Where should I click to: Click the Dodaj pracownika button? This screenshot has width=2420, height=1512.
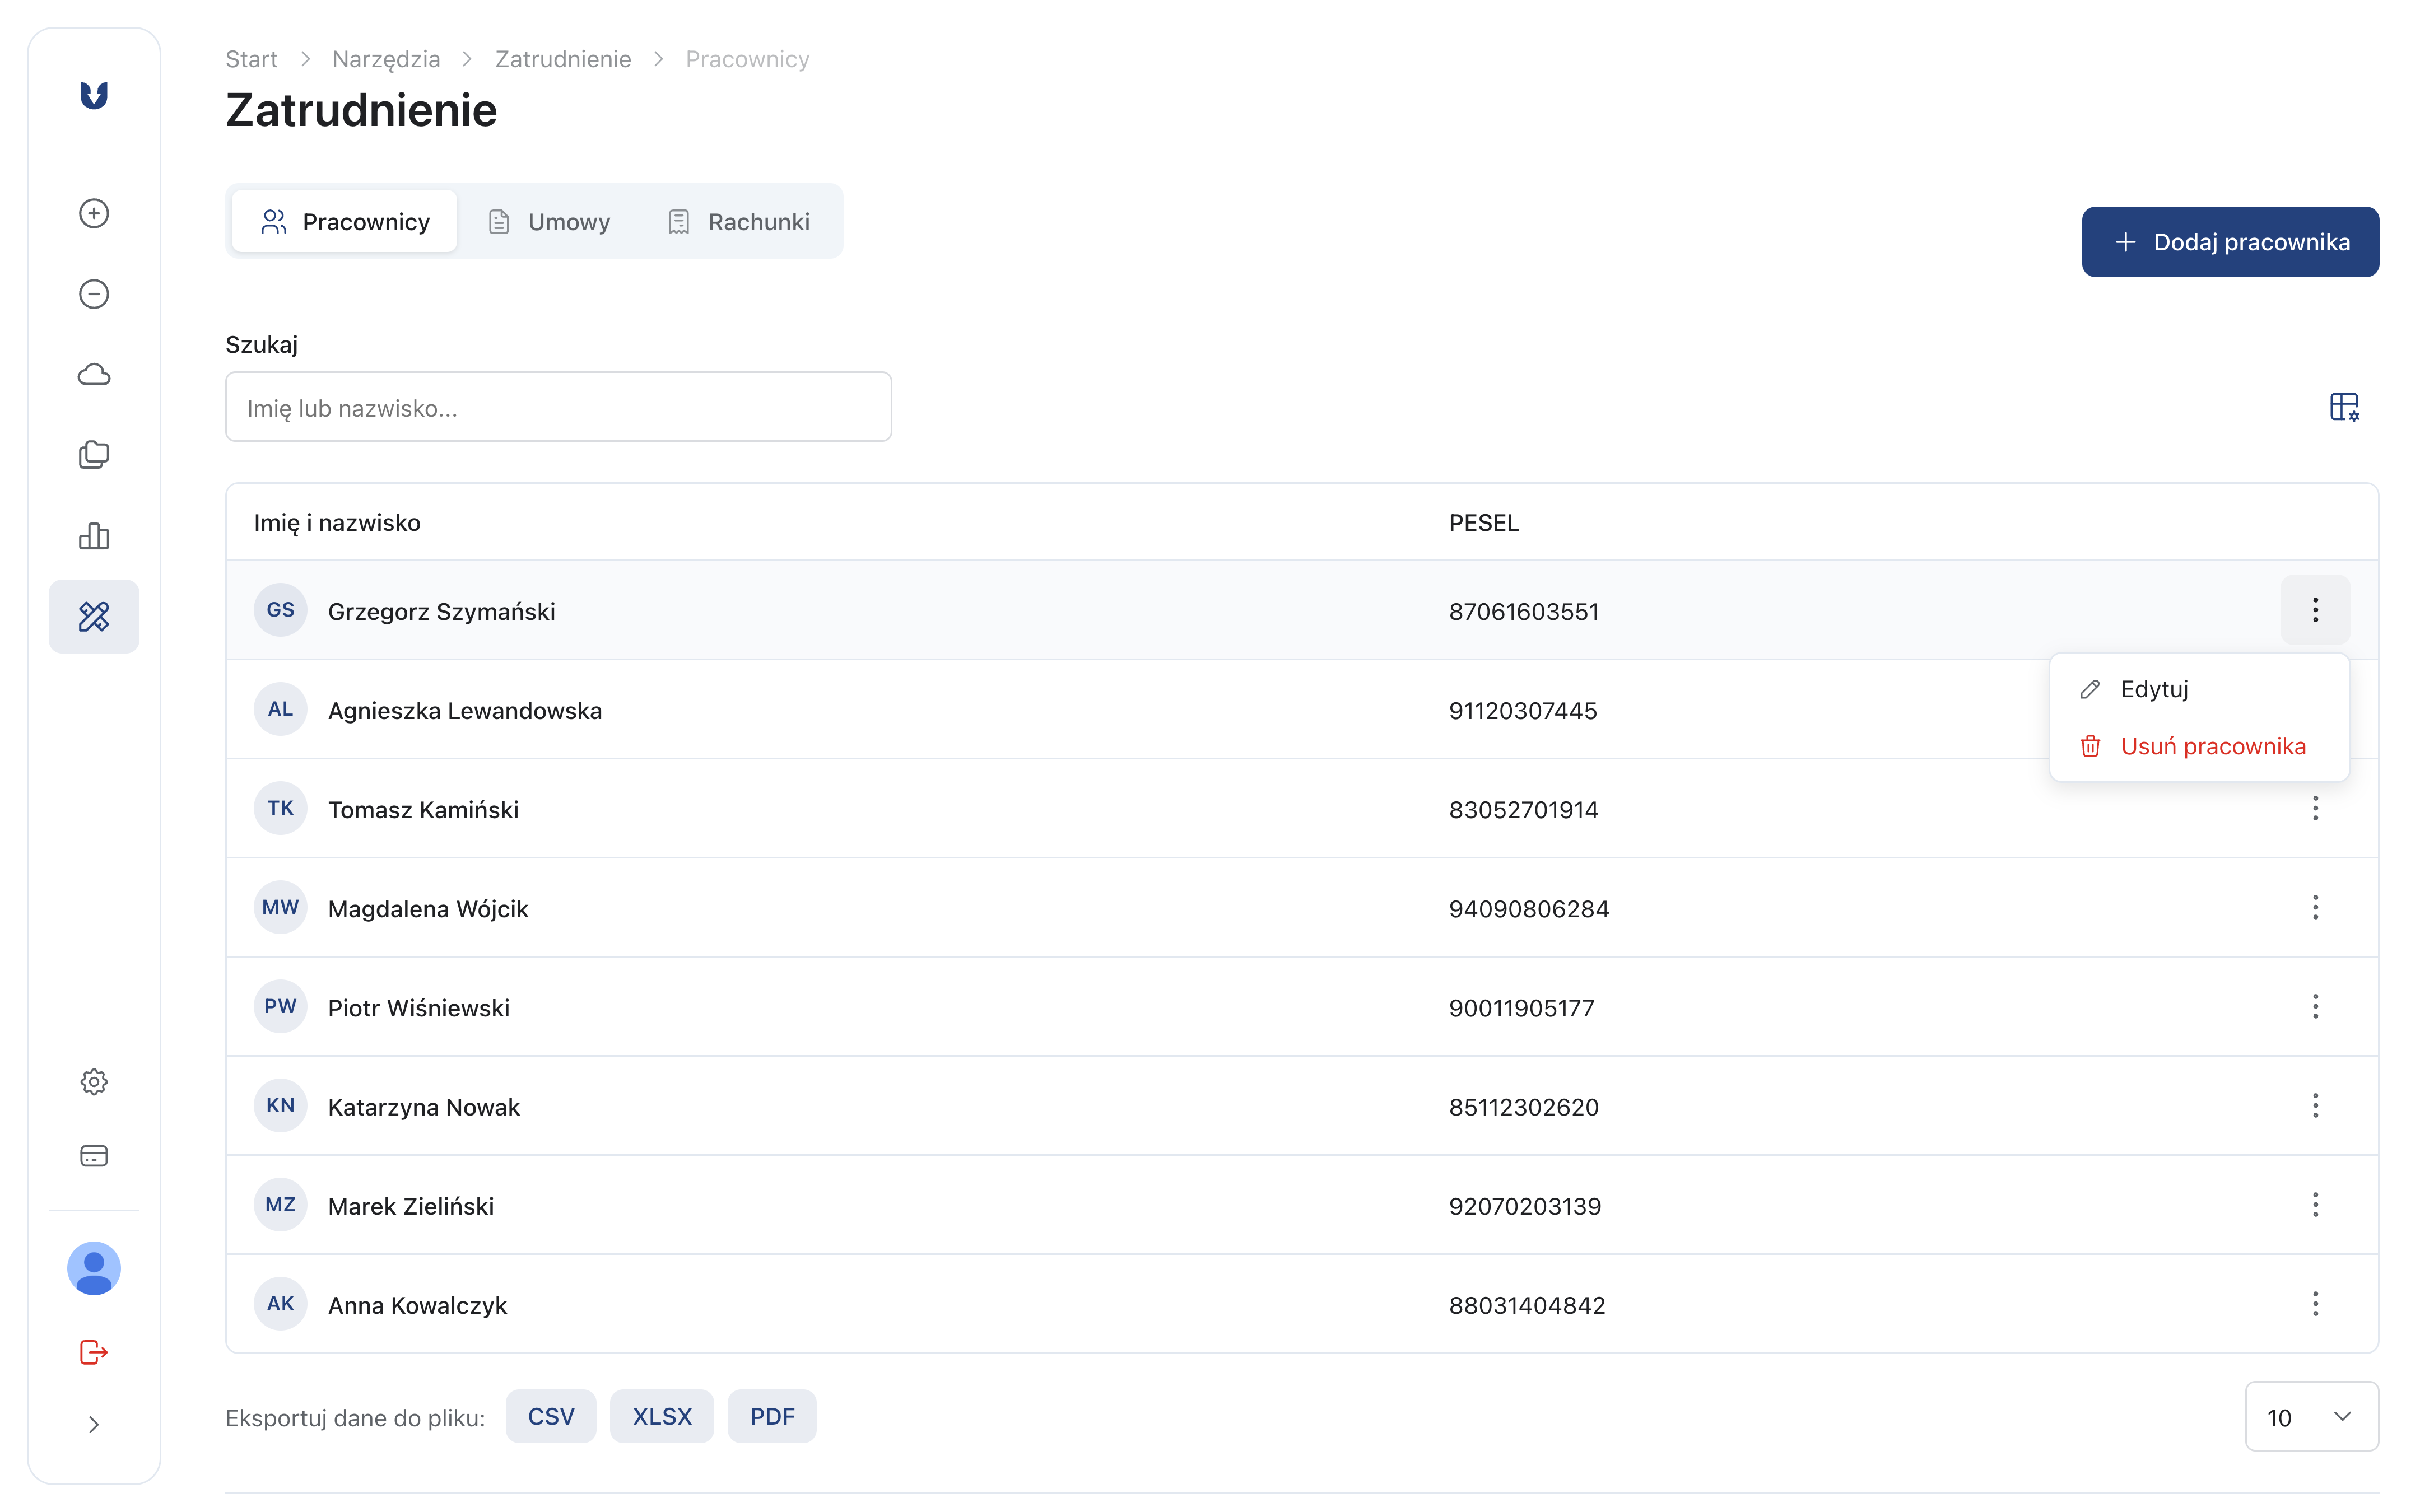coord(2230,242)
